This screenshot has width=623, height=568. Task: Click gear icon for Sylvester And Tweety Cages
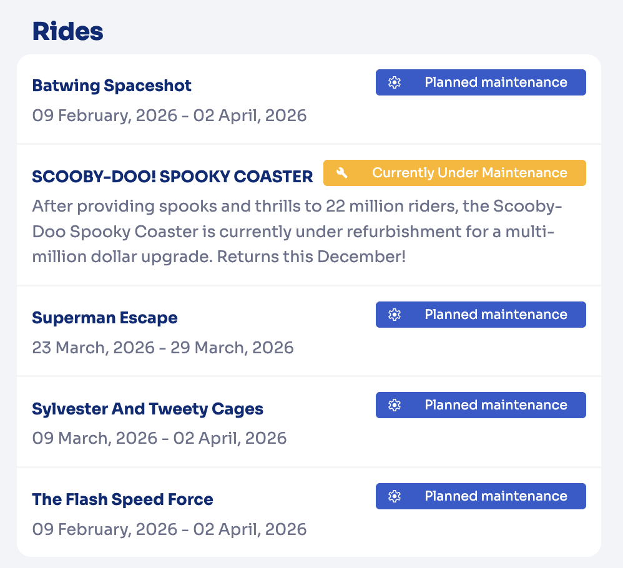pyautogui.click(x=394, y=405)
